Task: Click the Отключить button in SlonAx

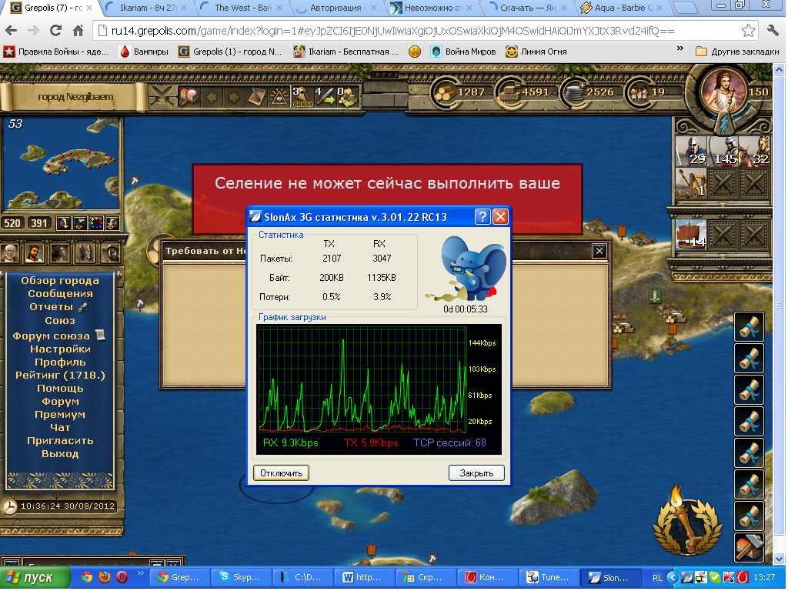Action: click(282, 473)
